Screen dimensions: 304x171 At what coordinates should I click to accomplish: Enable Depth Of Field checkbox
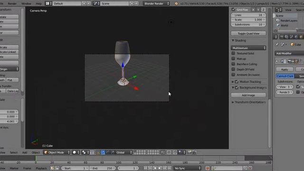click(233, 69)
